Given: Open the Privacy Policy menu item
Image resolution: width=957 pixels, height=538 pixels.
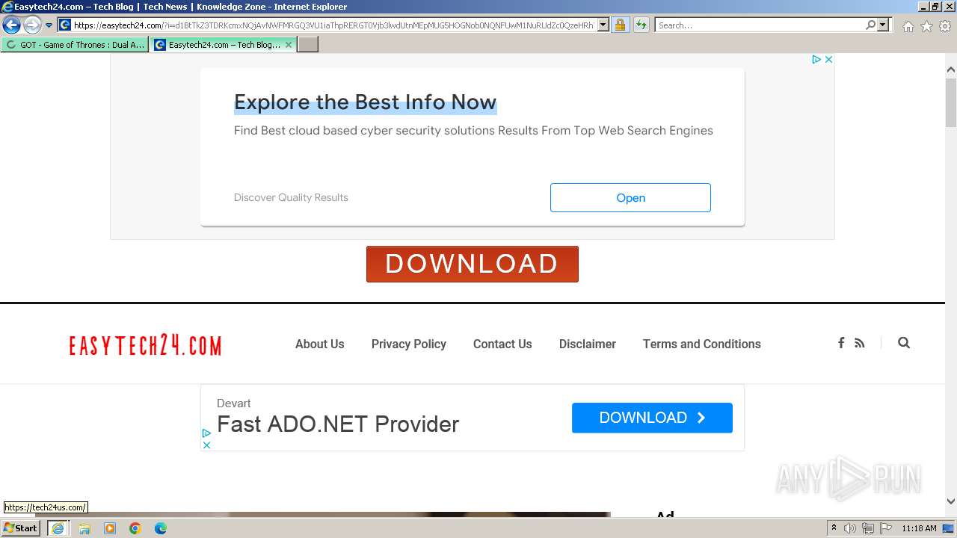Looking at the screenshot, I should (409, 344).
